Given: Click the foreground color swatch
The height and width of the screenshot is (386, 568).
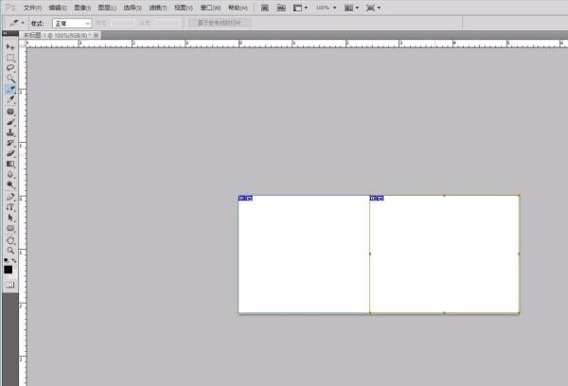Looking at the screenshot, I should click(9, 269).
